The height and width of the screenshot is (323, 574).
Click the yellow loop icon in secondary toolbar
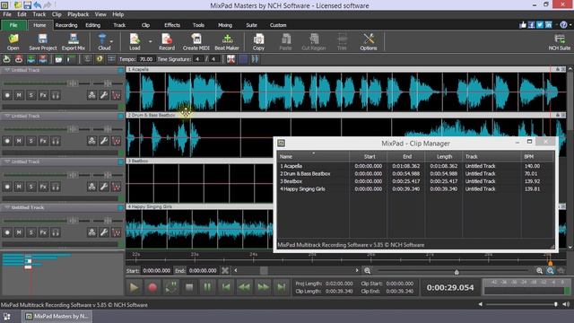pos(100,59)
